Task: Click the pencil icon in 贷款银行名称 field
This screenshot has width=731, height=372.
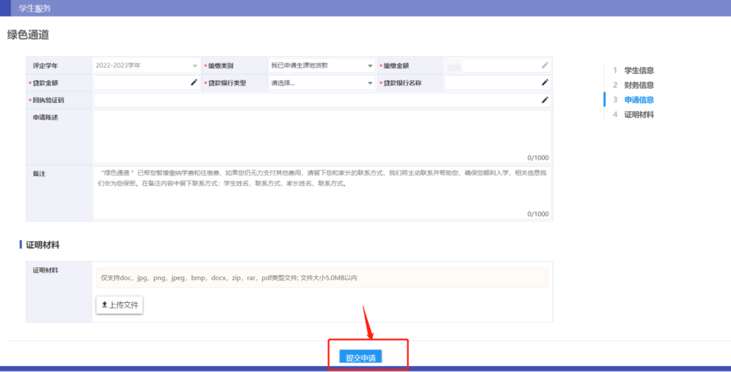Action: (x=545, y=83)
